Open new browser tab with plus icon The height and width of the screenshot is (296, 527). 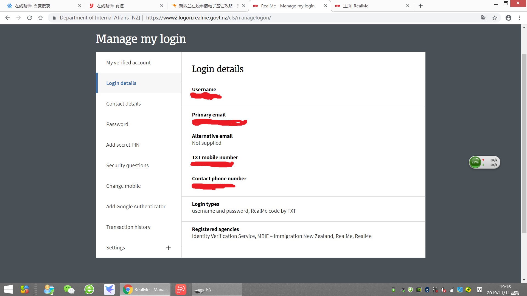click(x=421, y=6)
